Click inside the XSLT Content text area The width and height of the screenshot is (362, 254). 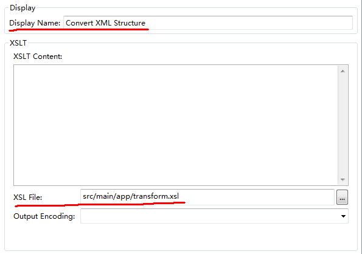pyautogui.click(x=176, y=125)
